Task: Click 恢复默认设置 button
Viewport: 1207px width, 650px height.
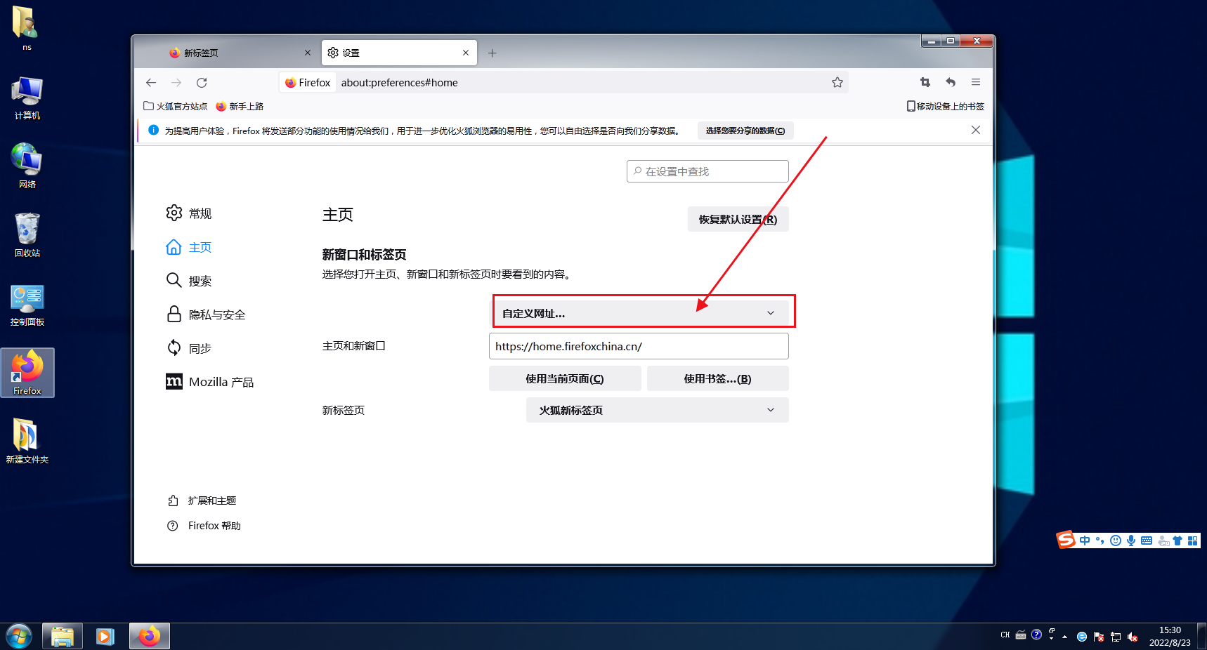Action: [x=738, y=219]
